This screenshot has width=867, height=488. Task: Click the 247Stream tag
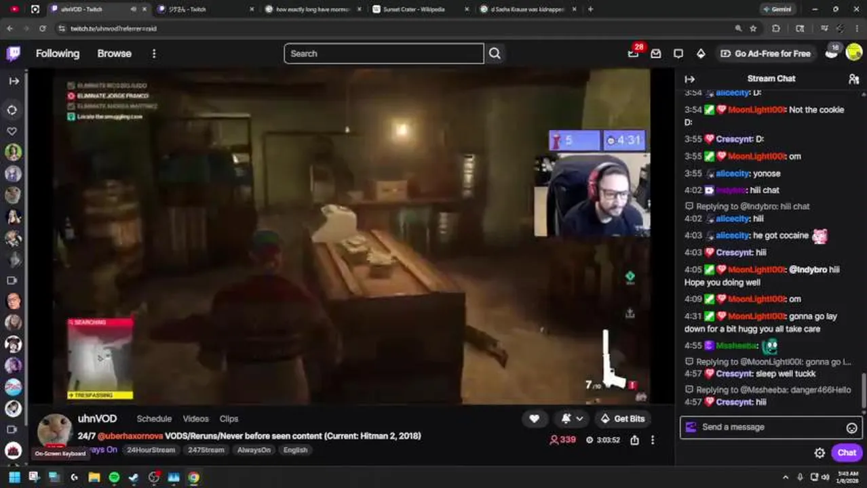point(206,450)
